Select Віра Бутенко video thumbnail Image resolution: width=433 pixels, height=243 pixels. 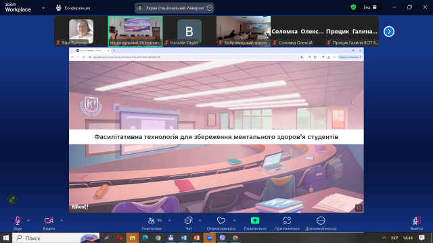click(x=81, y=31)
